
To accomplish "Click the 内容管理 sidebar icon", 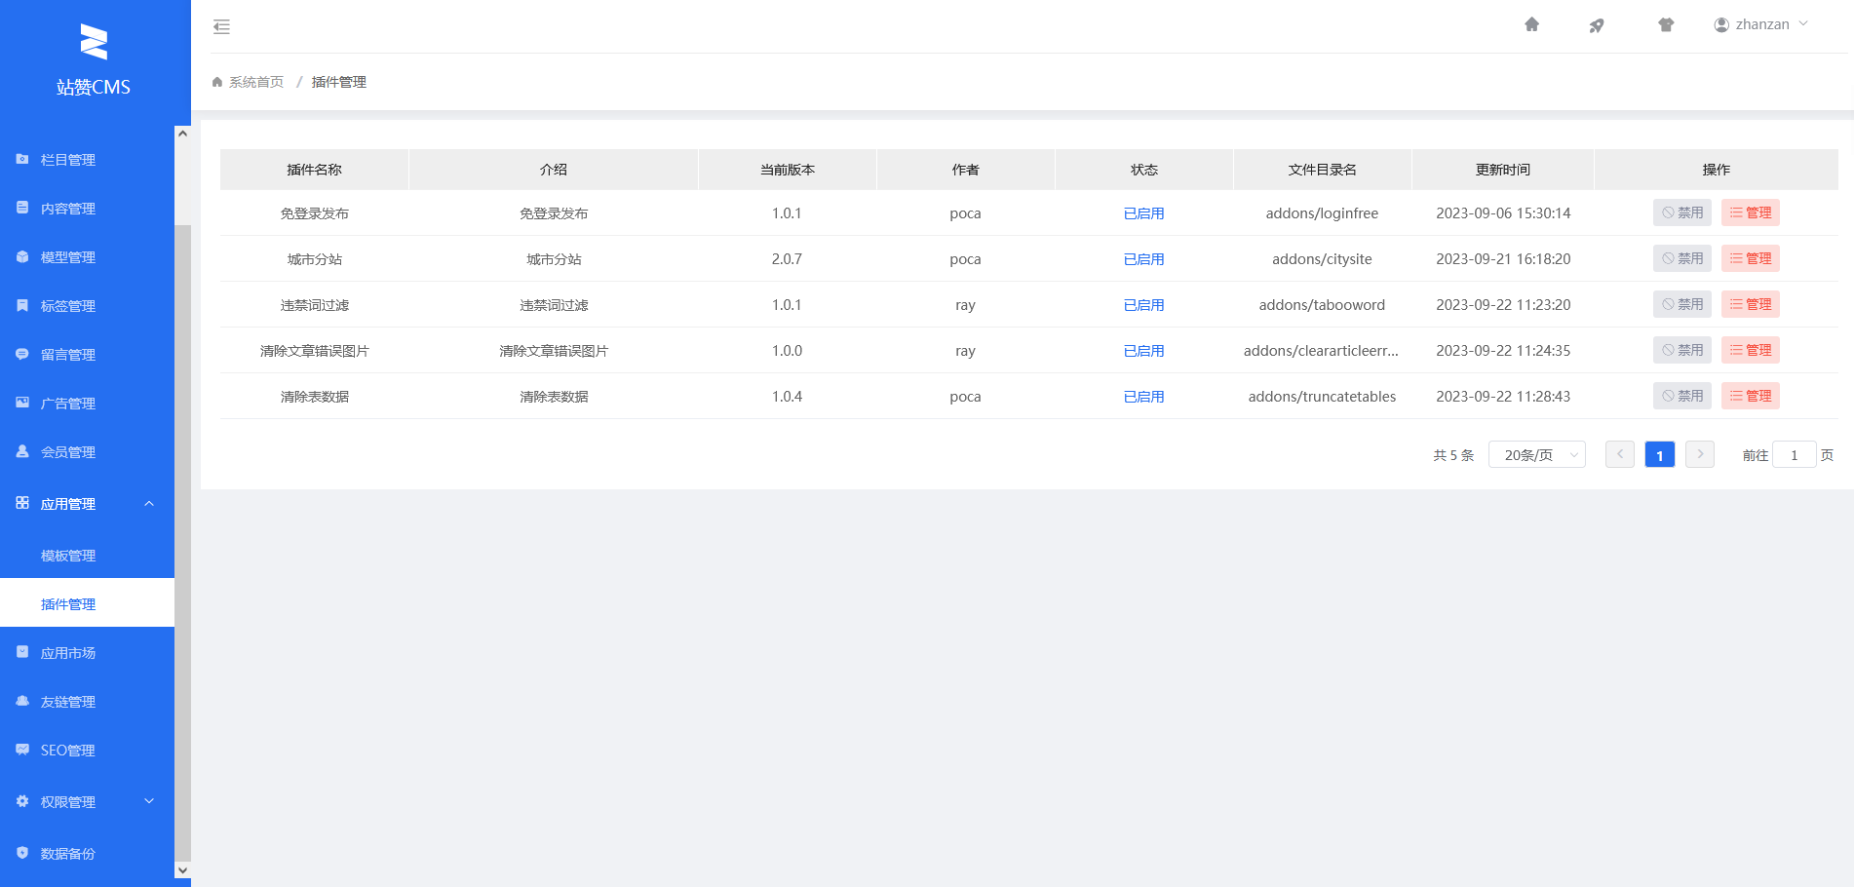I will click(22, 208).
